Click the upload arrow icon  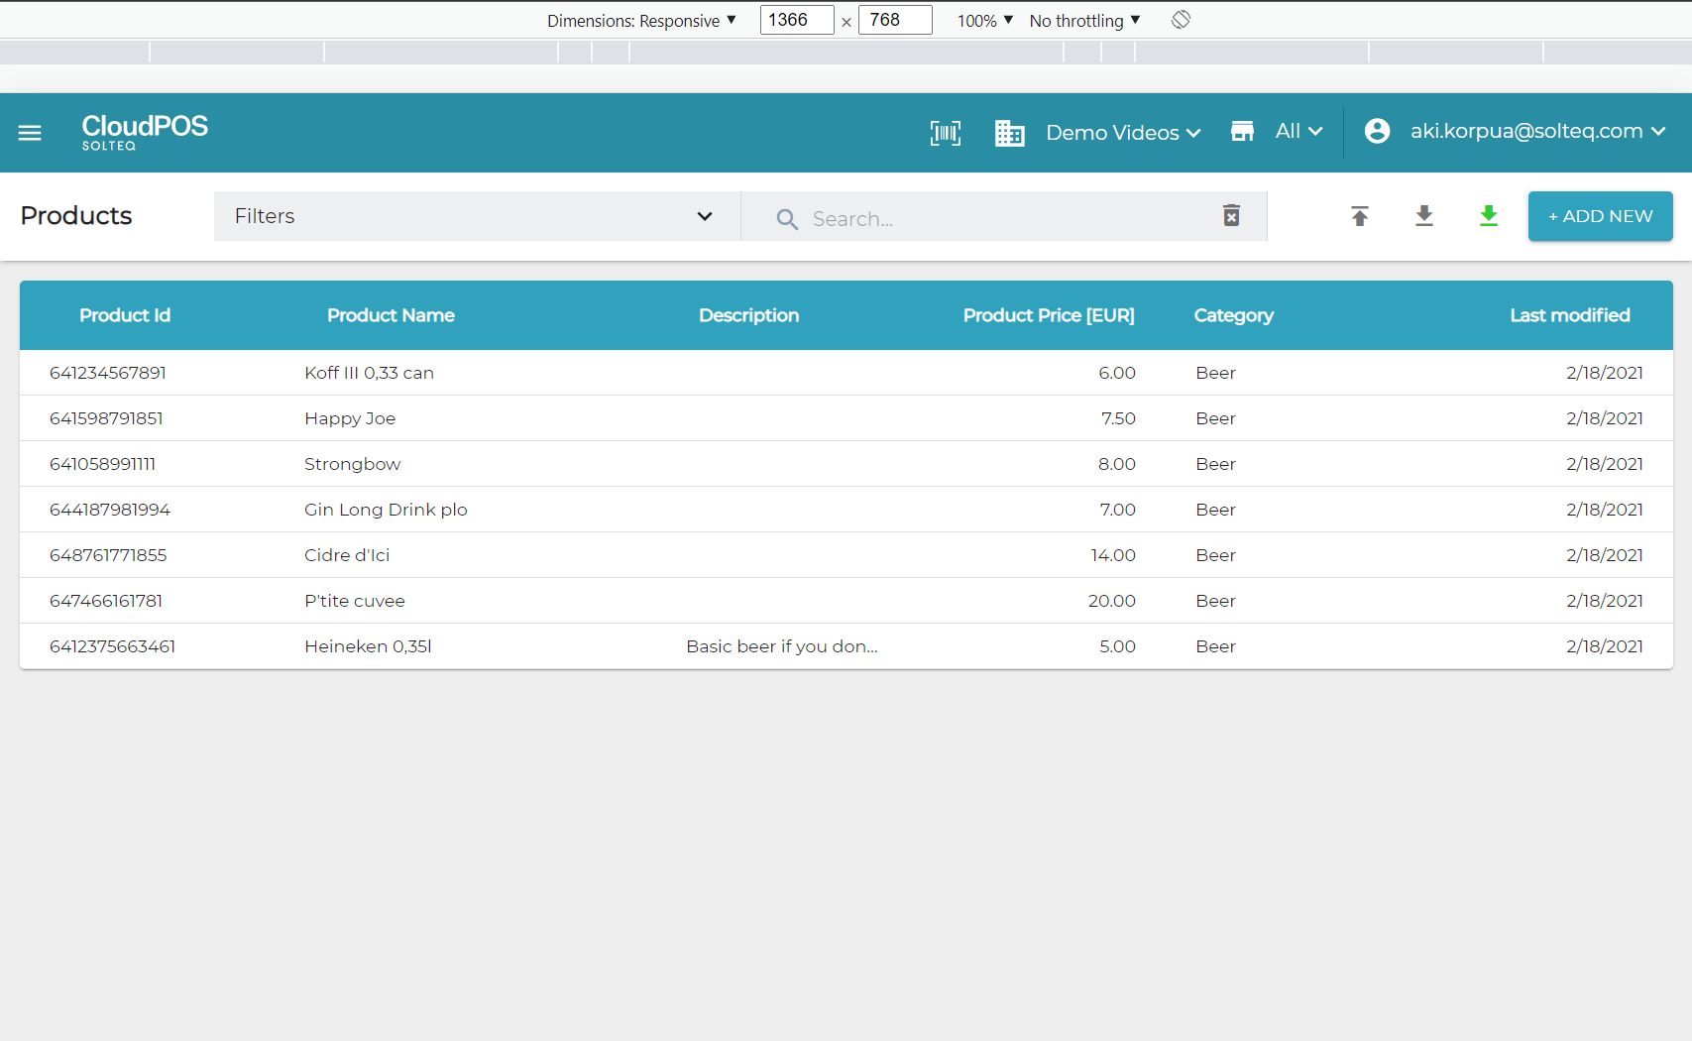click(x=1359, y=216)
